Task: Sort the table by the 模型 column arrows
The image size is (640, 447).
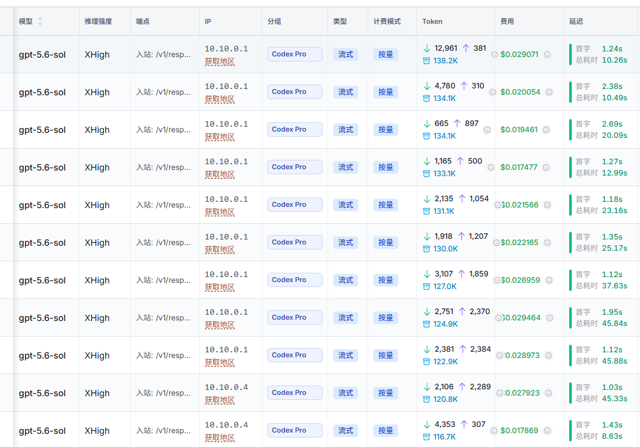Action: coord(40,21)
